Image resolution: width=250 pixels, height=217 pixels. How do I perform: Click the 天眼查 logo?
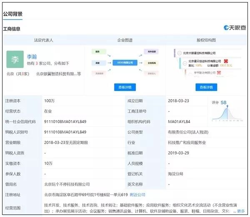(235, 28)
